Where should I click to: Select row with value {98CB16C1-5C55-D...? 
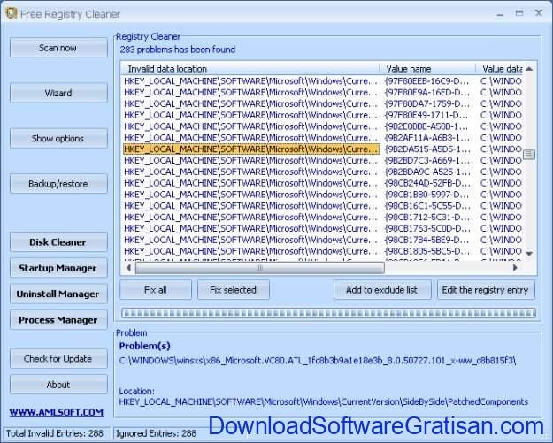tap(323, 205)
